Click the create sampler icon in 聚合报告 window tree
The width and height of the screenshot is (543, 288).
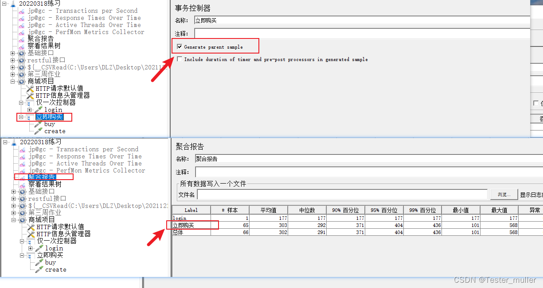click(x=39, y=269)
